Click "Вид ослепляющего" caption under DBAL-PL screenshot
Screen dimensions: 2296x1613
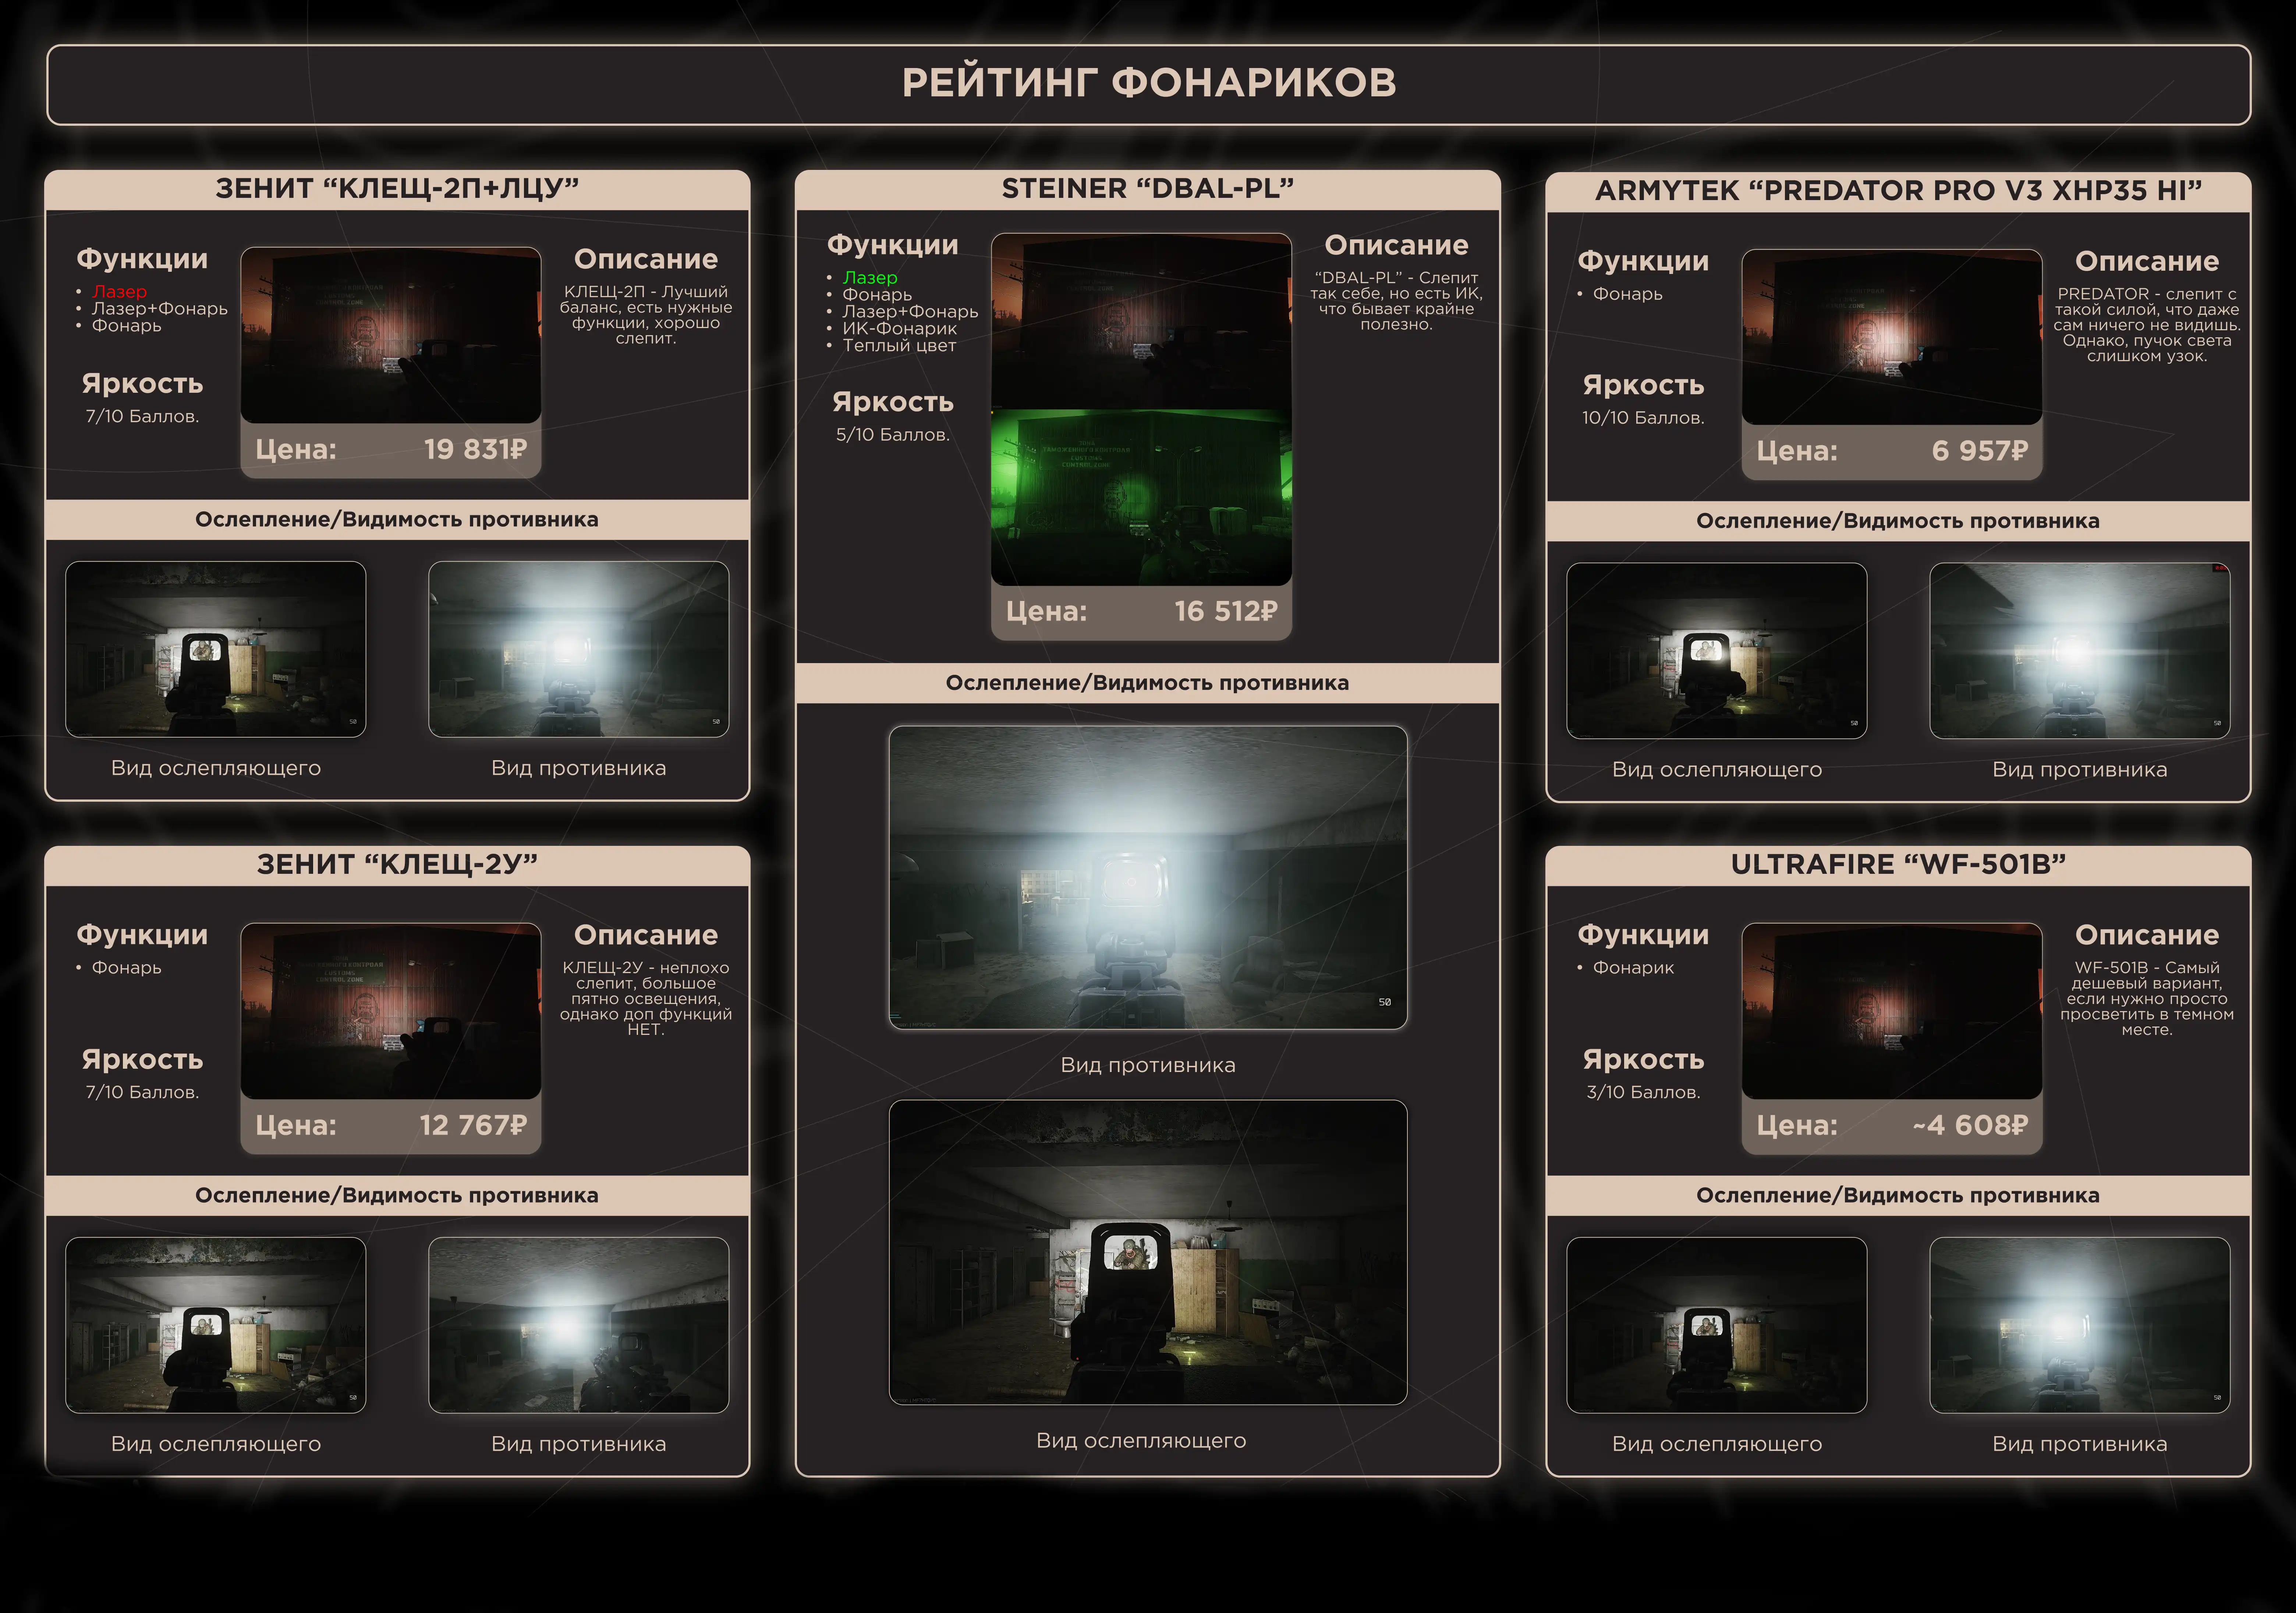(x=1141, y=1441)
